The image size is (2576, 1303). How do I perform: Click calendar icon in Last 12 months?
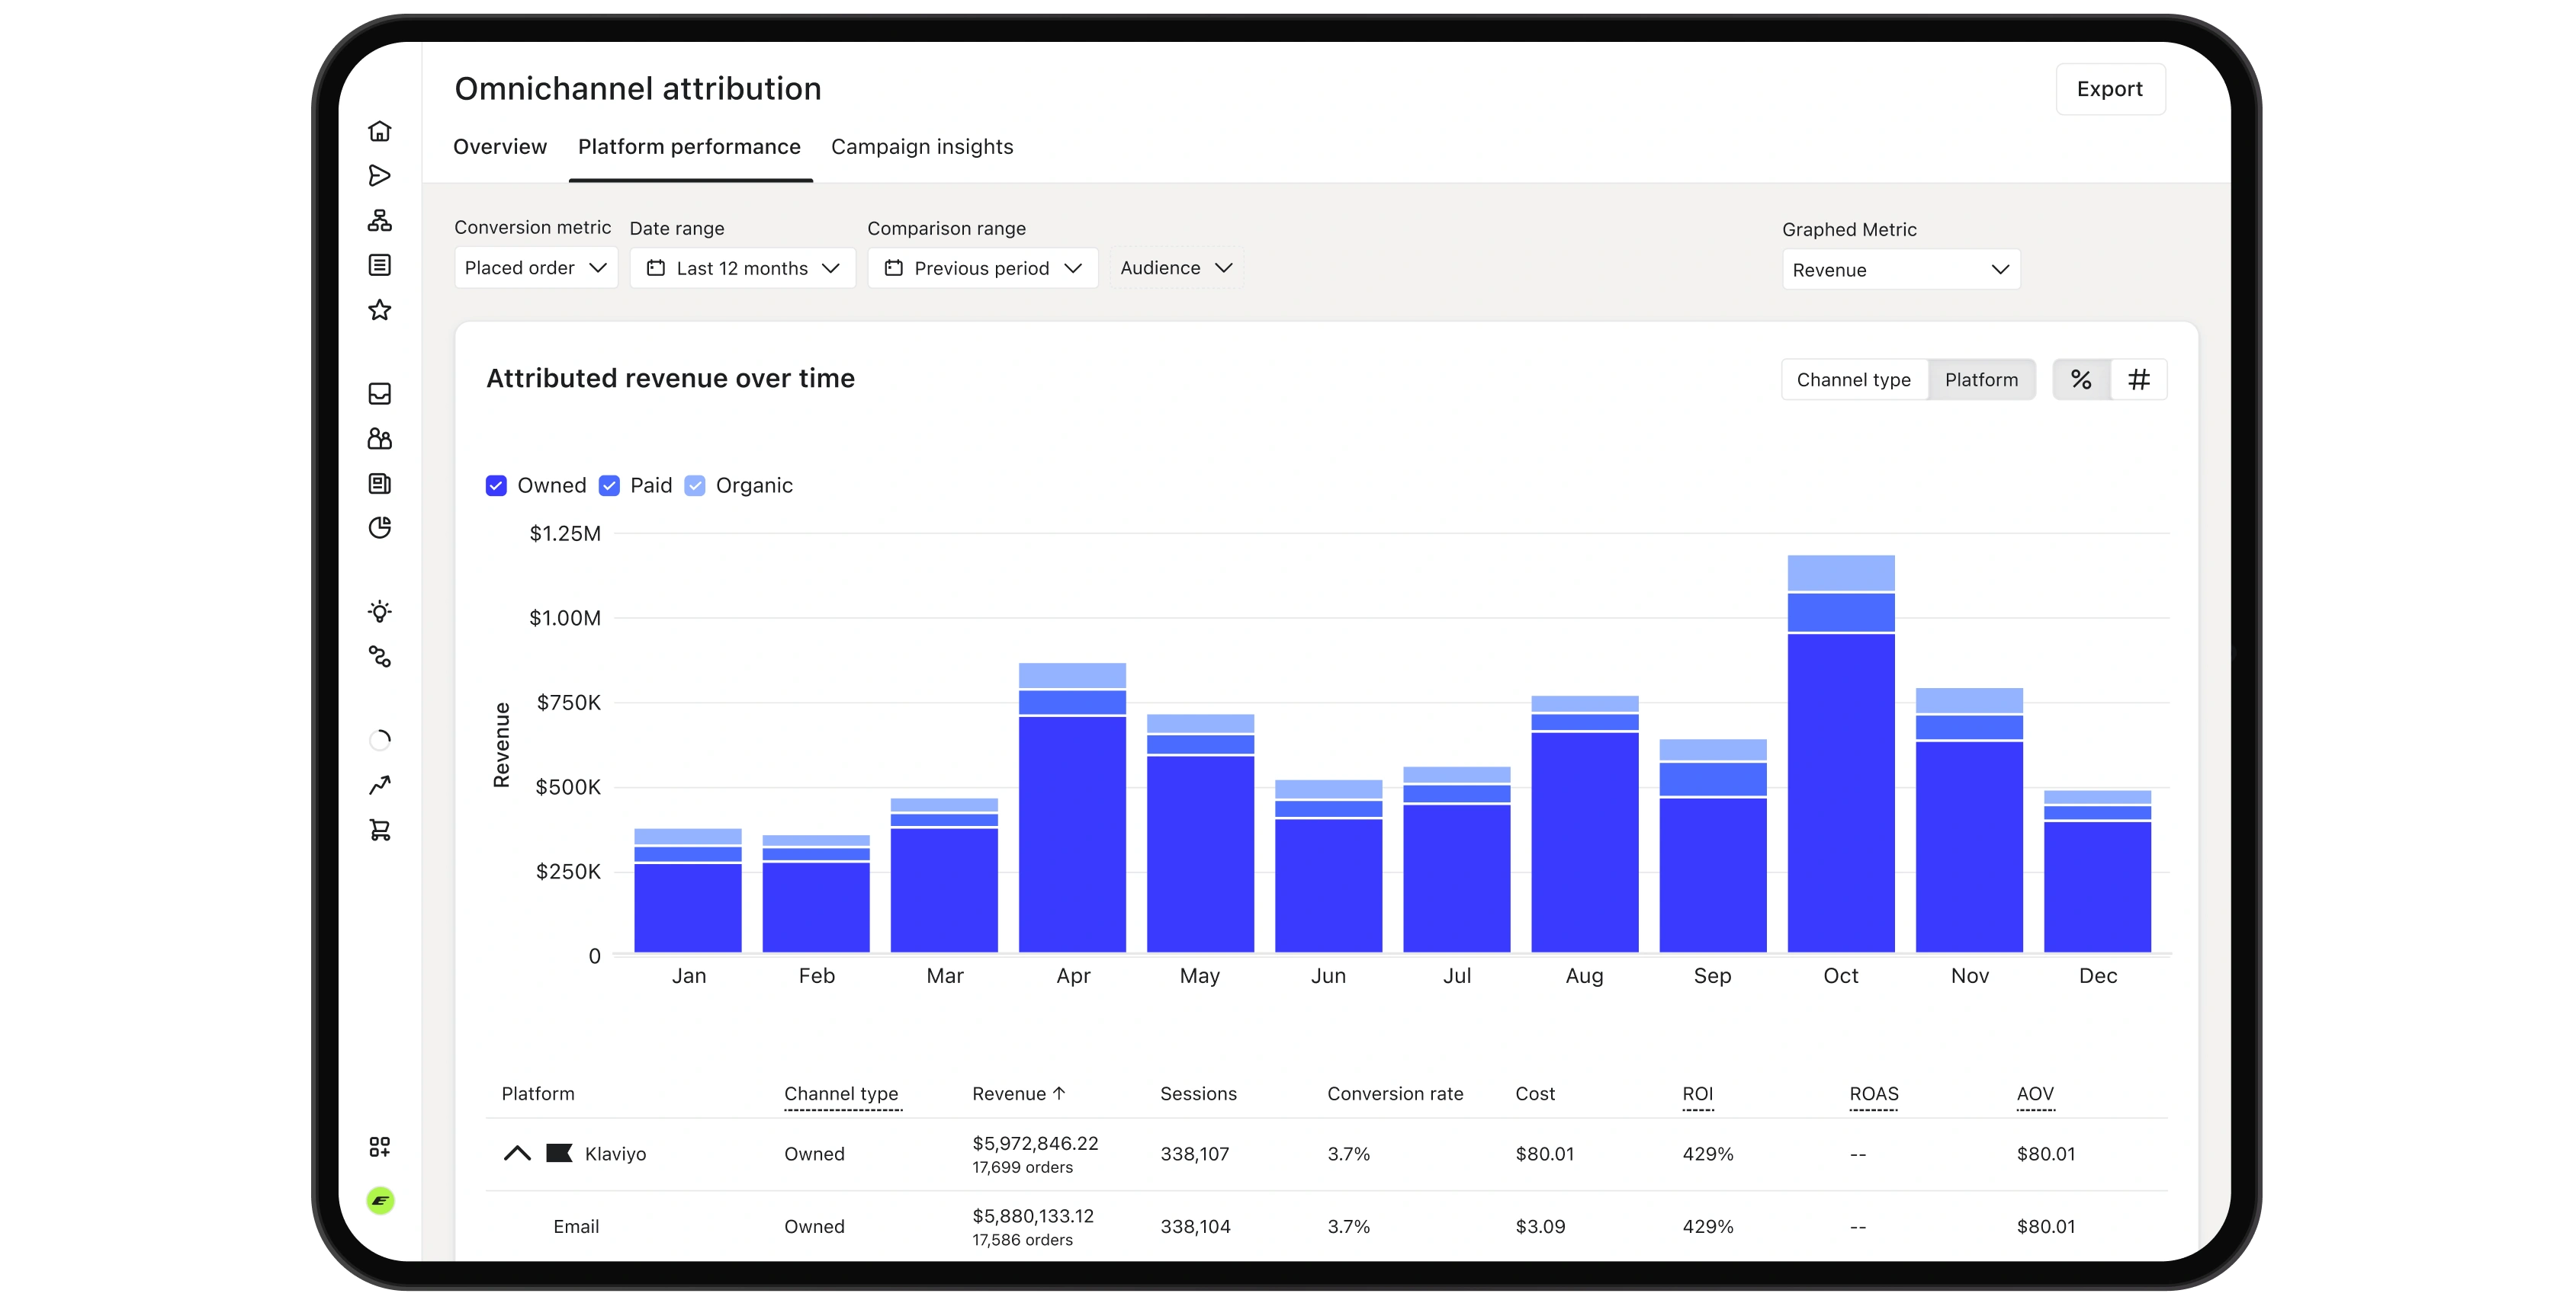(x=656, y=267)
